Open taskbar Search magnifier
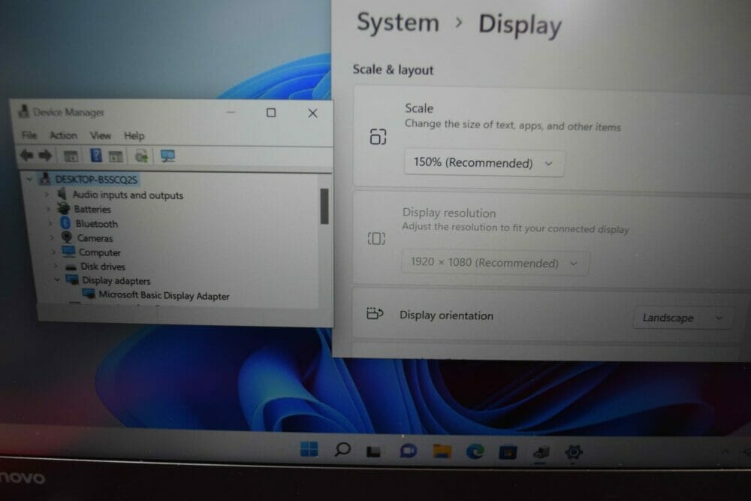 [342, 450]
